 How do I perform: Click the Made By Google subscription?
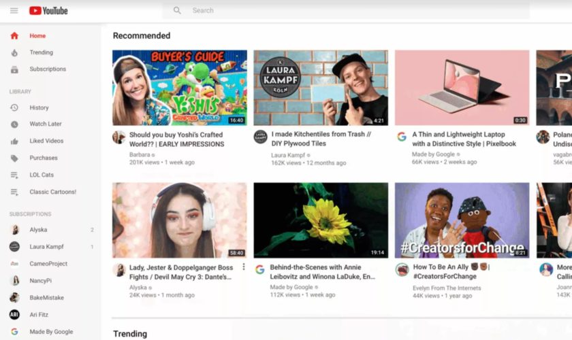click(51, 332)
